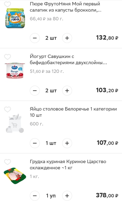Add Белоречье eggs to favorites via heart
Viewport: 122px width, 201px height.
pyautogui.click(x=7, y=109)
